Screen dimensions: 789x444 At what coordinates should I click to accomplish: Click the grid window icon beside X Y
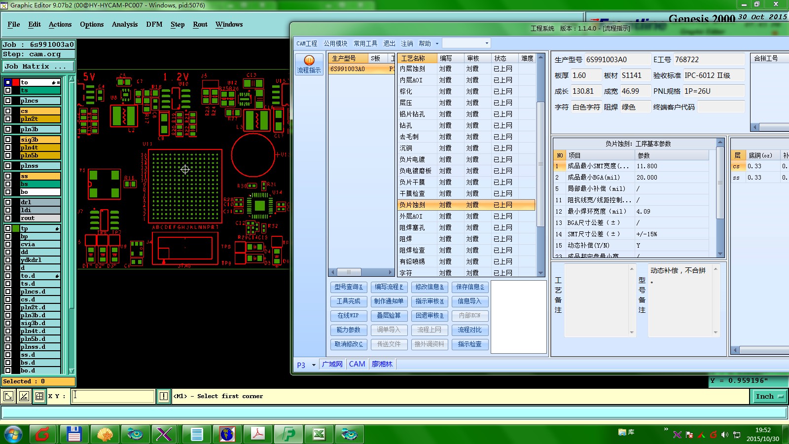coord(39,396)
